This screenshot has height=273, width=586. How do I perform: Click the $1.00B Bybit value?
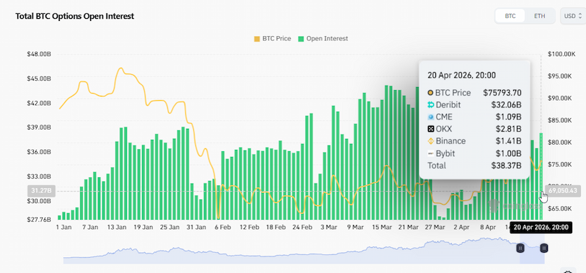[x=508, y=153]
